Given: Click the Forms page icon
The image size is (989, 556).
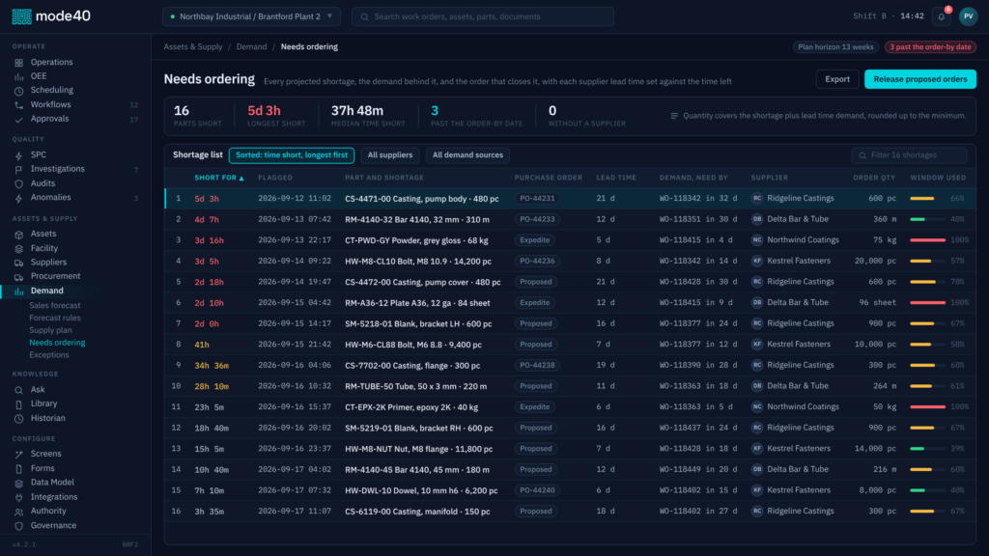Looking at the screenshot, I should [x=19, y=468].
